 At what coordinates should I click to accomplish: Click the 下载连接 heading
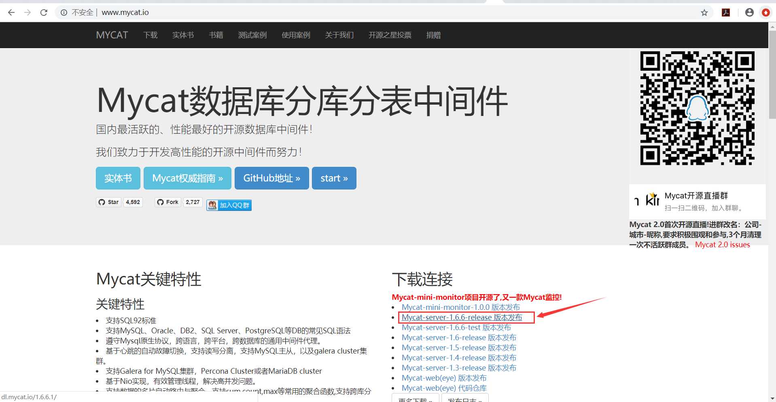[x=422, y=279]
